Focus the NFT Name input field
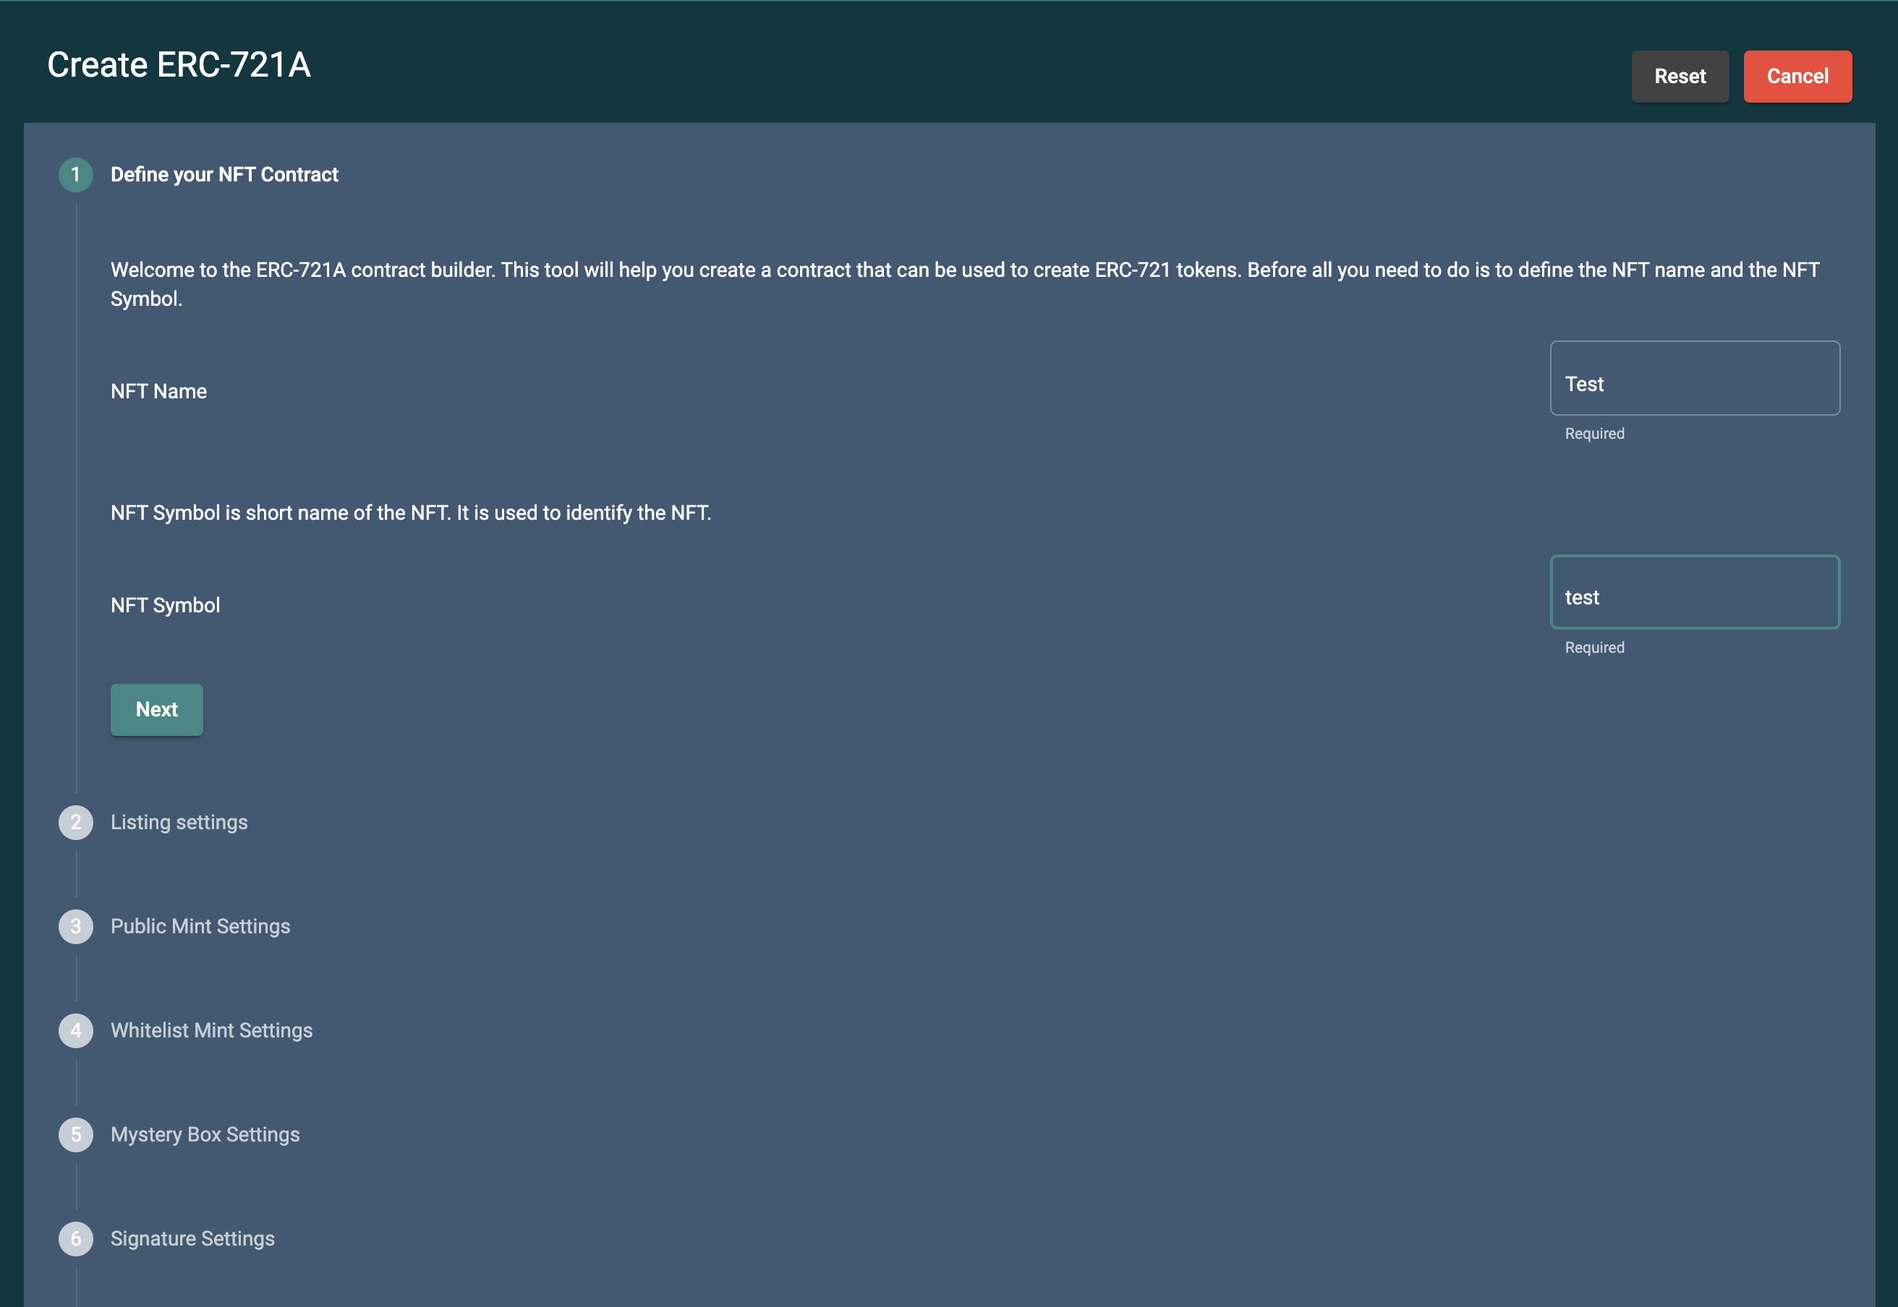The height and width of the screenshot is (1307, 1898). point(1695,378)
